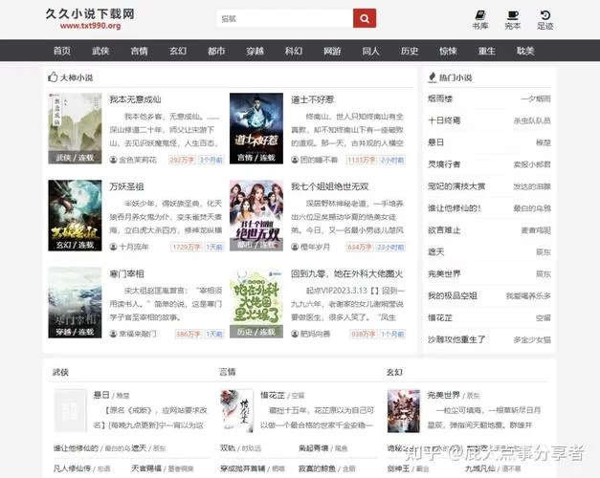600x478 pixels.
Task: Open the 我本无意成仙 title link
Action: pos(135,99)
